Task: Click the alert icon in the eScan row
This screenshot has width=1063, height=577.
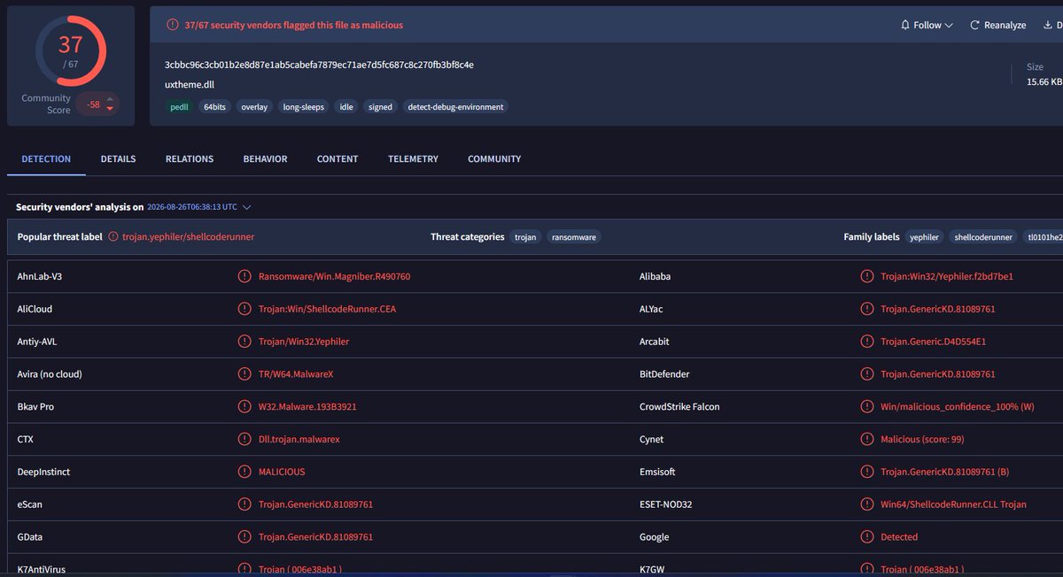Action: click(244, 504)
